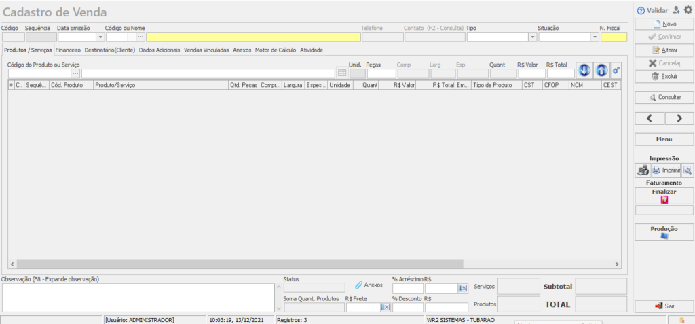Click the print preview magnifier icon
The width and height of the screenshot is (695, 324).
click(688, 170)
